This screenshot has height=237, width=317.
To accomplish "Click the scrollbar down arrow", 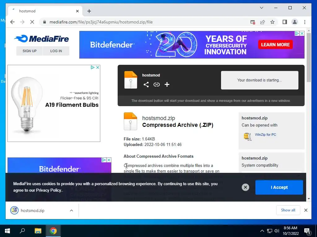I will (309, 199).
